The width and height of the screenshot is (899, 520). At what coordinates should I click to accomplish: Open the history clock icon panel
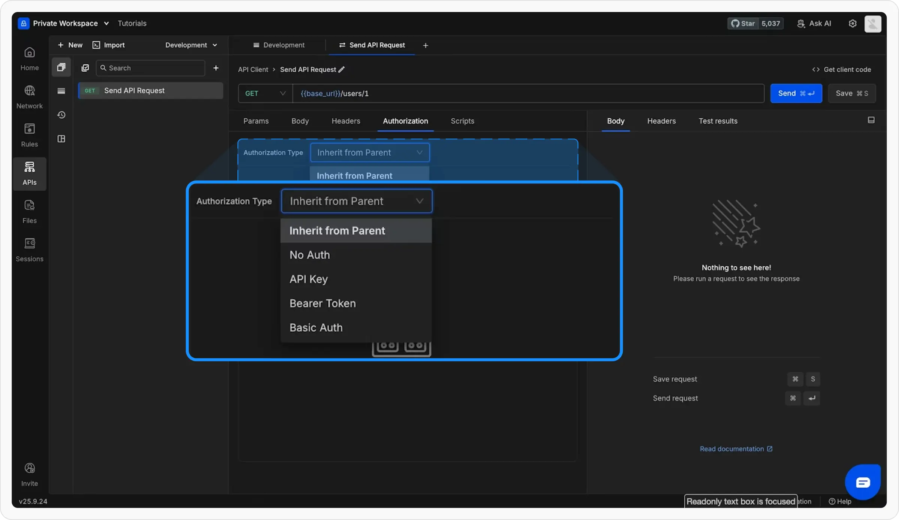(61, 115)
